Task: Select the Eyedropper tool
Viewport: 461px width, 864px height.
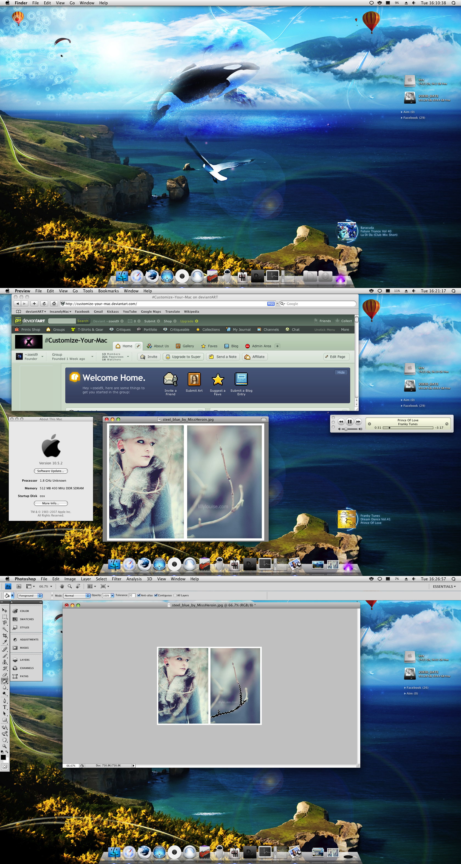Action: (5, 642)
